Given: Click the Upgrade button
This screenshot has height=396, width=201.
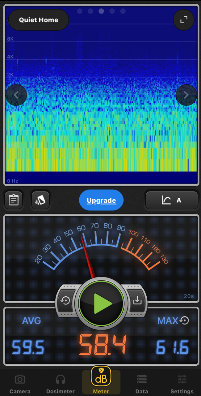Looking at the screenshot, I should coord(101,200).
